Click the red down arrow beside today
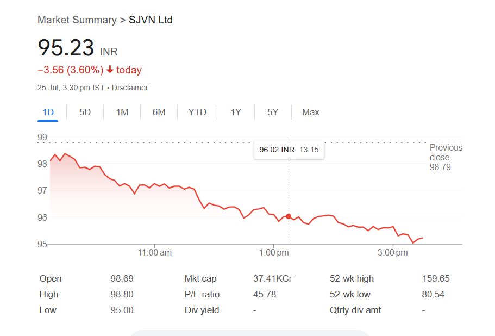 (110, 70)
